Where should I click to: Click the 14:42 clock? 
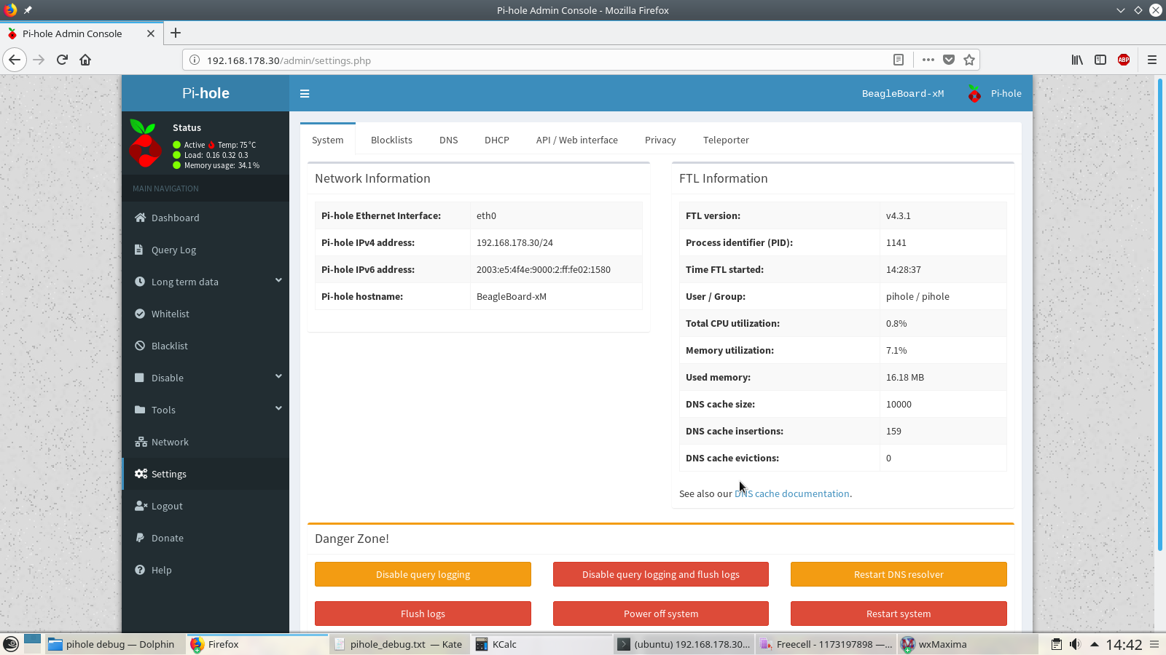(x=1124, y=644)
